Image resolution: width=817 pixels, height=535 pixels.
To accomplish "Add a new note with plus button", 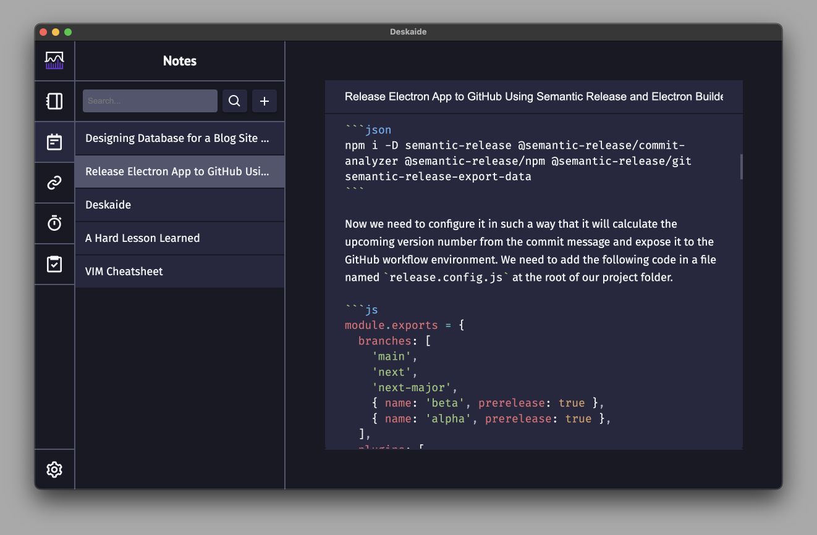I will point(265,101).
